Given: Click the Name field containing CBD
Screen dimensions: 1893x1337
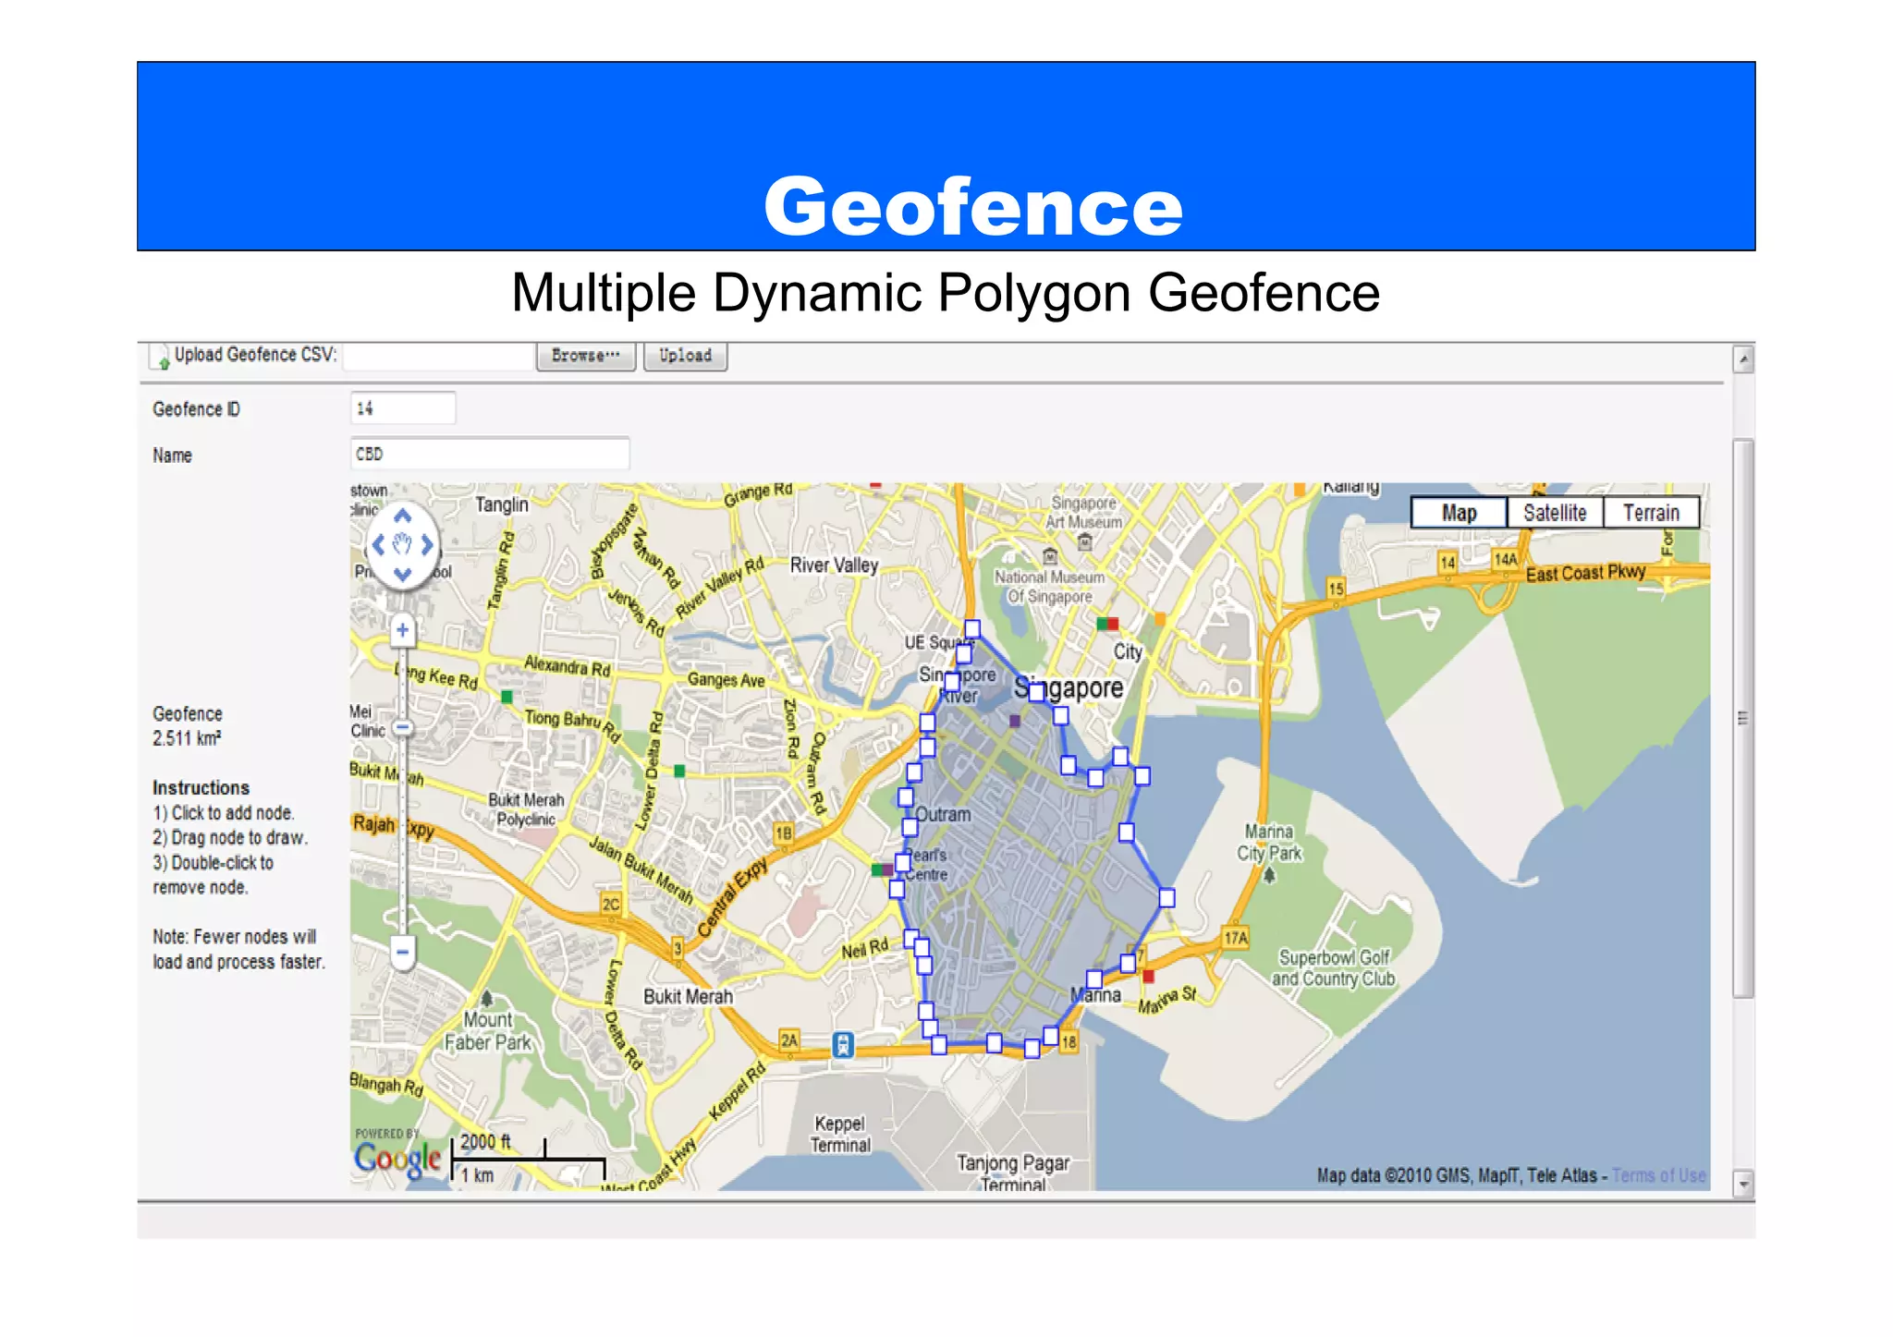Looking at the screenshot, I should (x=490, y=454).
